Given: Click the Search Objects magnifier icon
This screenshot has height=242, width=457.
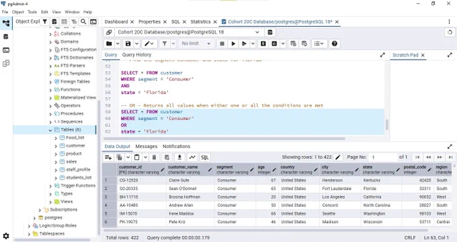Looking at the screenshot, I should pos(83,22).
